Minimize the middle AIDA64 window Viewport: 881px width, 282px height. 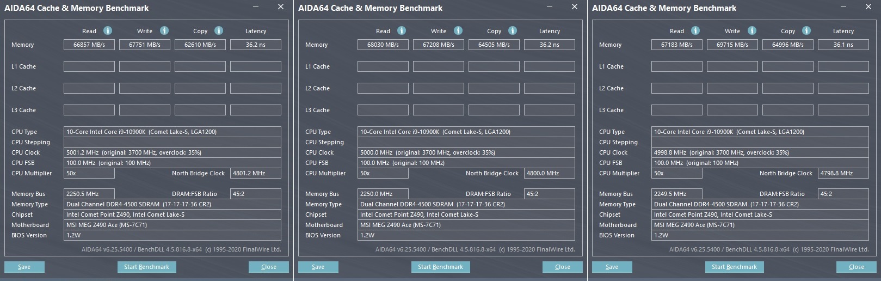pyautogui.click(x=550, y=7)
